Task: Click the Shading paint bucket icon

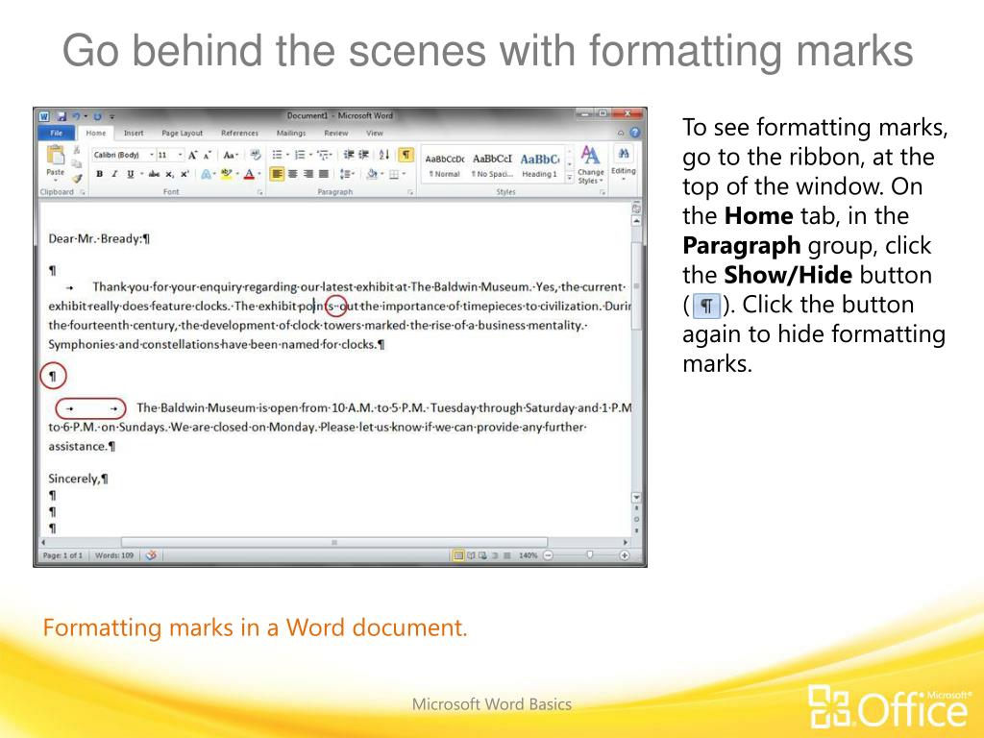Action: [372, 174]
